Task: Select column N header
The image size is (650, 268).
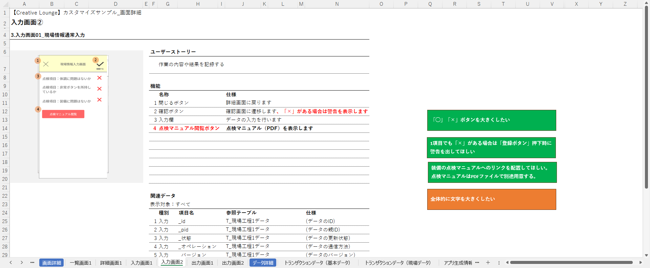Action: pos(337,4)
